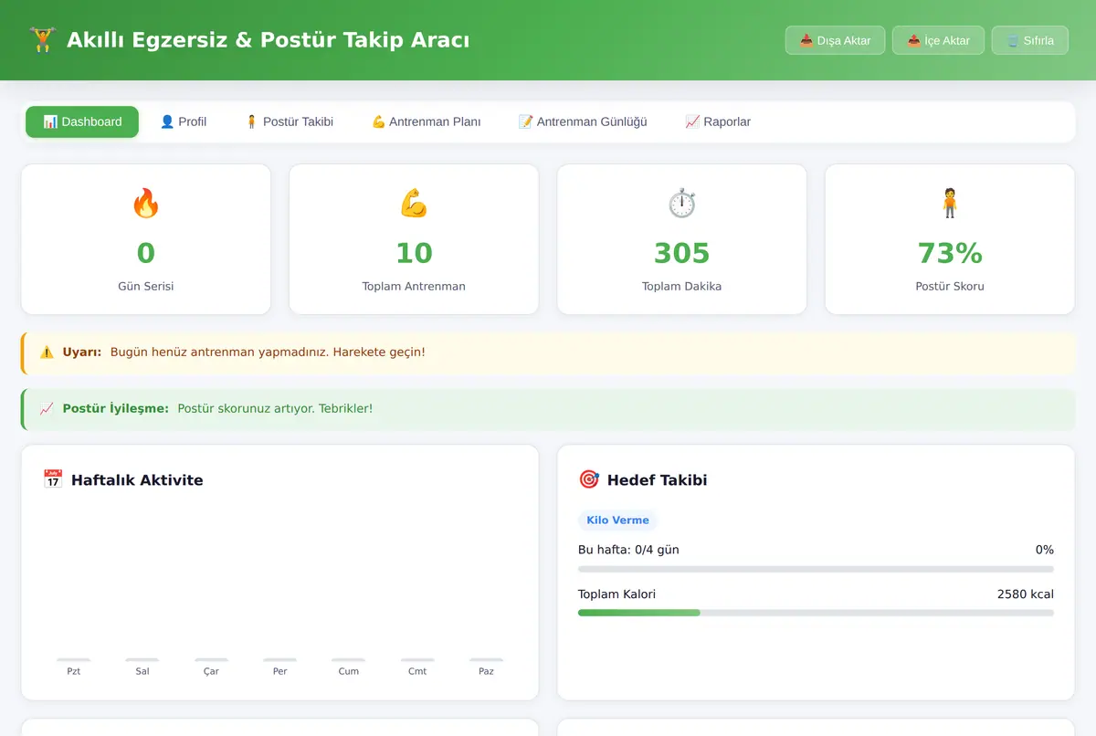Click the "Akıllı Egzersiz & Postür Takip Aracı" title
The width and height of the screenshot is (1096, 736).
268,40
